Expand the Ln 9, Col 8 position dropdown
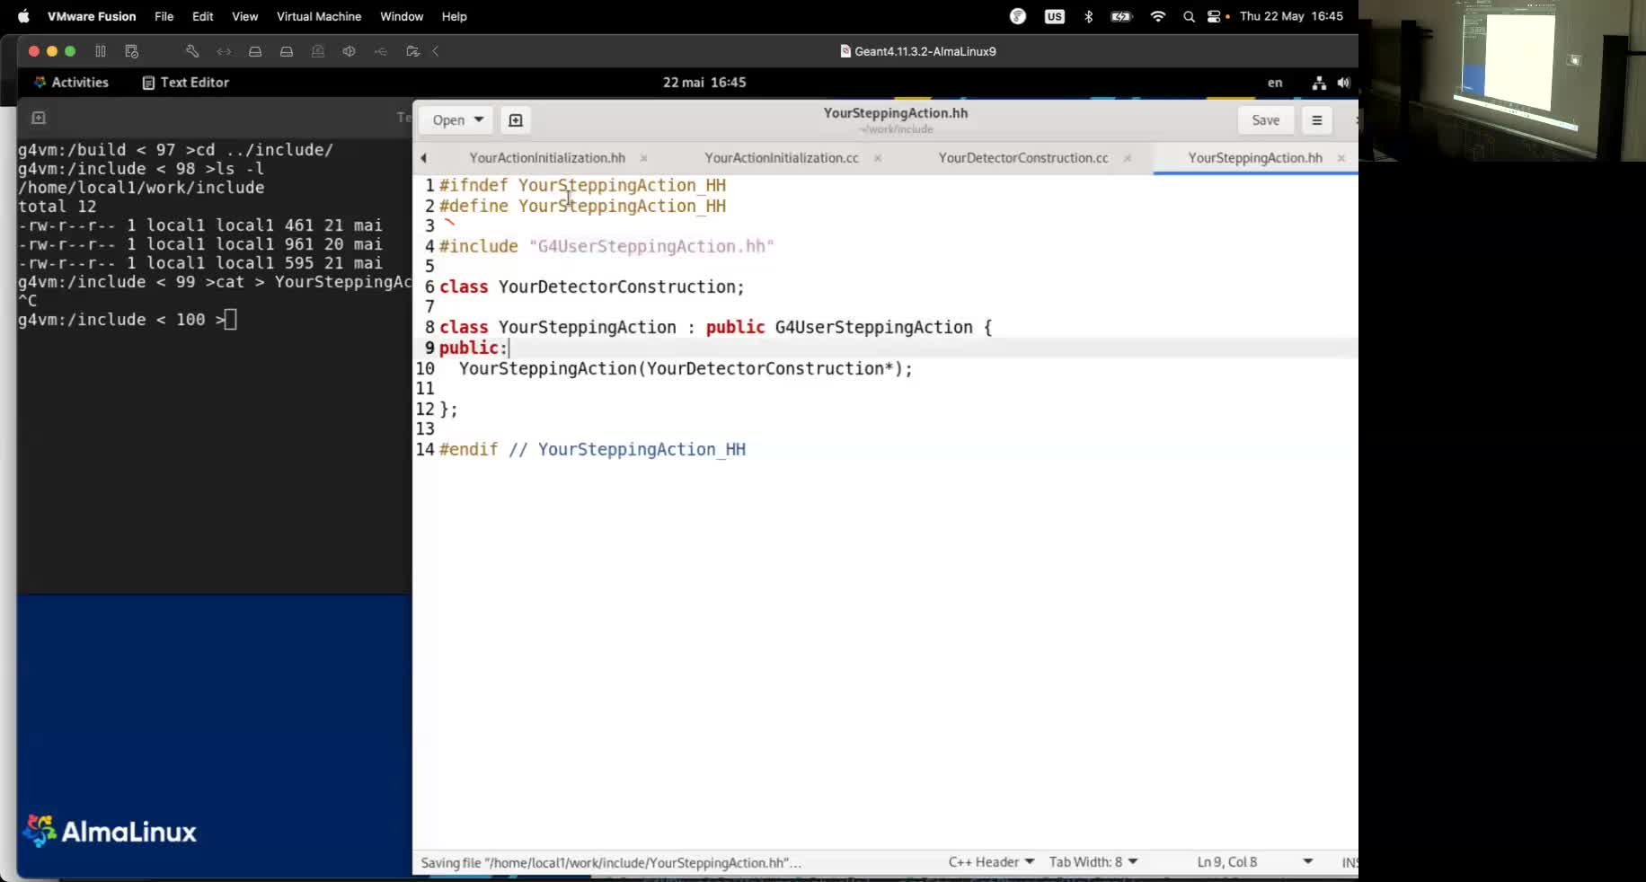The width and height of the screenshot is (1646, 882). [1307, 862]
